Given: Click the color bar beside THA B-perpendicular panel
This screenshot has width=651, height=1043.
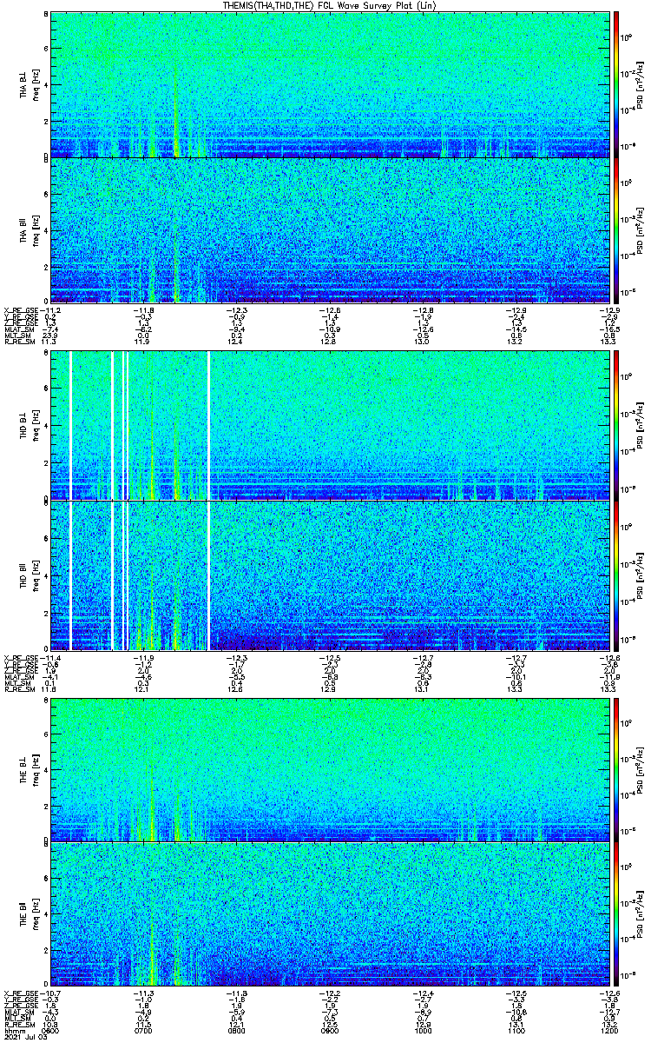Looking at the screenshot, I should (x=617, y=84).
